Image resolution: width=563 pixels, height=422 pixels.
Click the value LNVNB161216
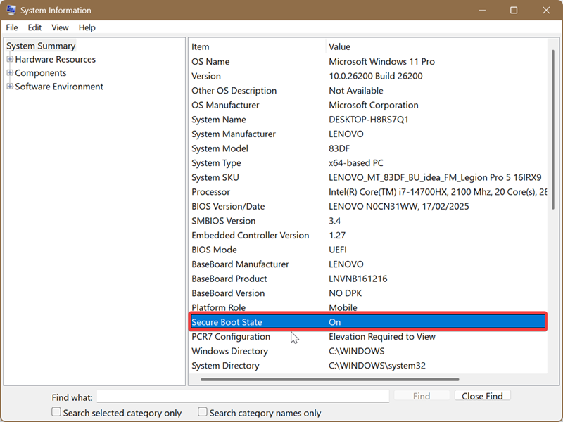(358, 279)
